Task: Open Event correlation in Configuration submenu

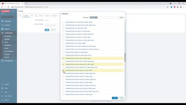Action: (x=9, y=51)
